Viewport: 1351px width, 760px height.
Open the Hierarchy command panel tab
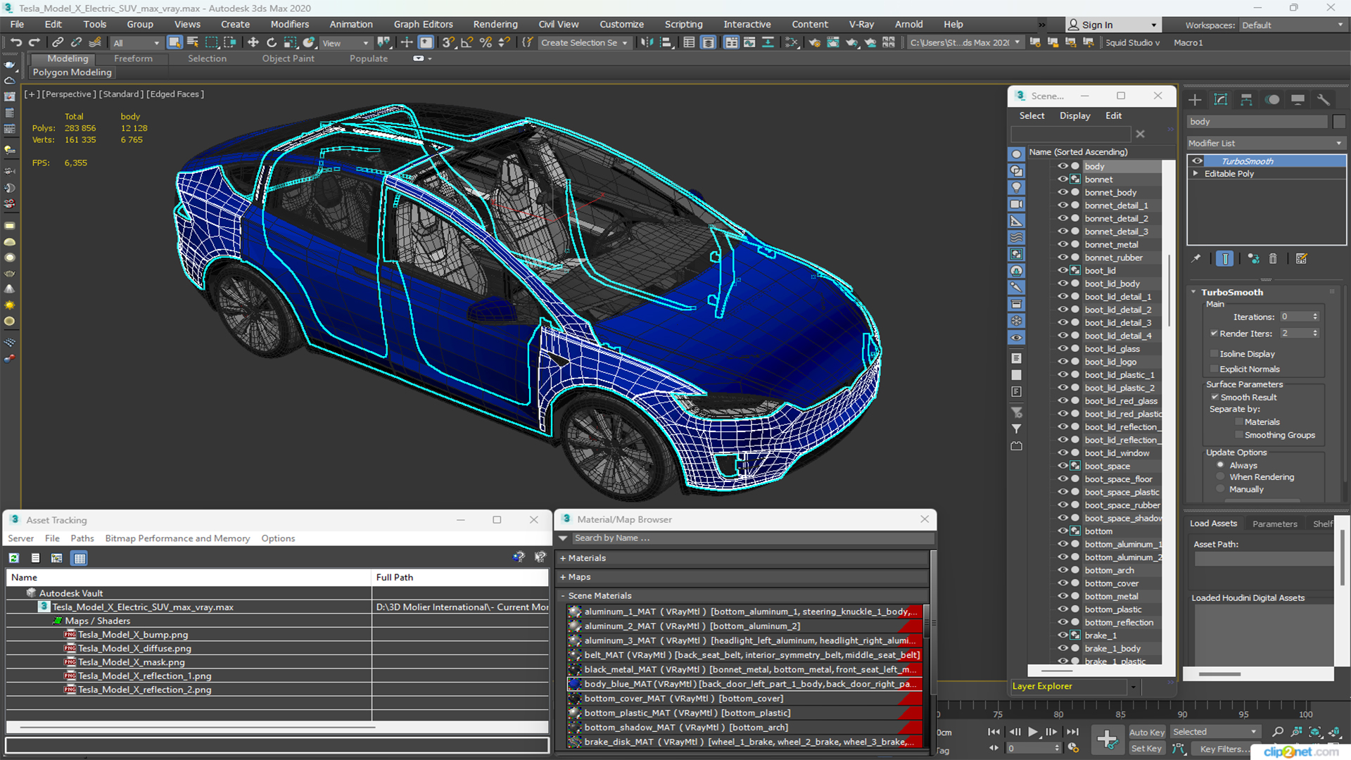click(1246, 100)
